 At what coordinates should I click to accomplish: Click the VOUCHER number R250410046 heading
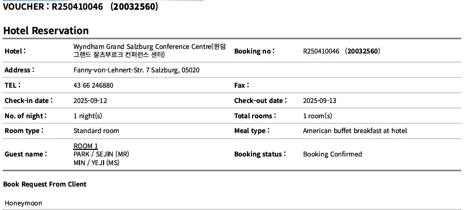[x=81, y=7]
